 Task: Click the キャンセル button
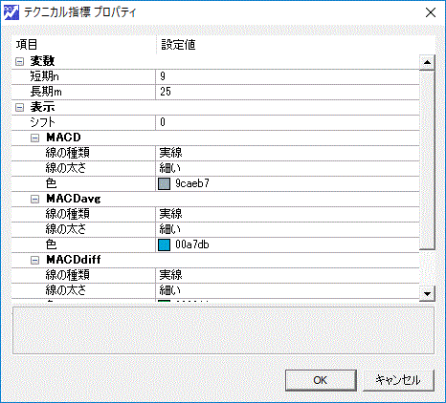(398, 380)
